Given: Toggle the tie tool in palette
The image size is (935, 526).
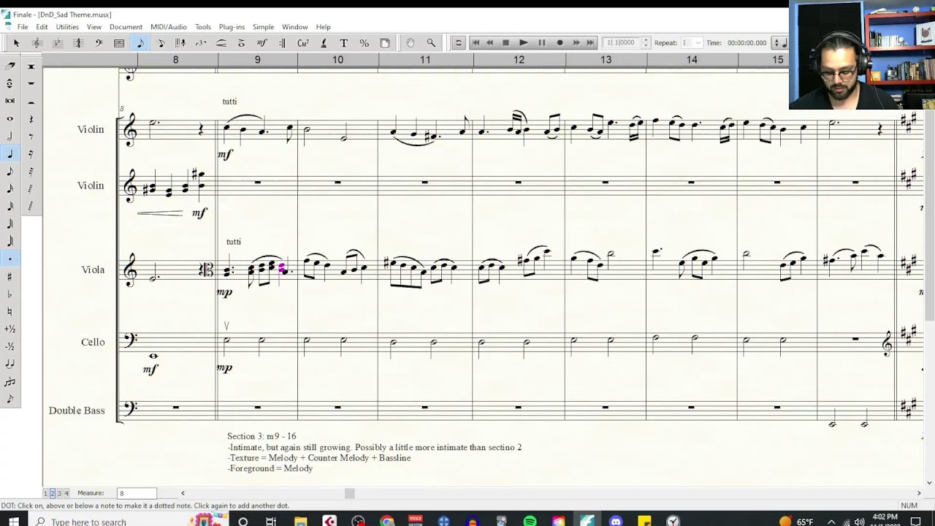Looking at the screenshot, I should coord(9,364).
